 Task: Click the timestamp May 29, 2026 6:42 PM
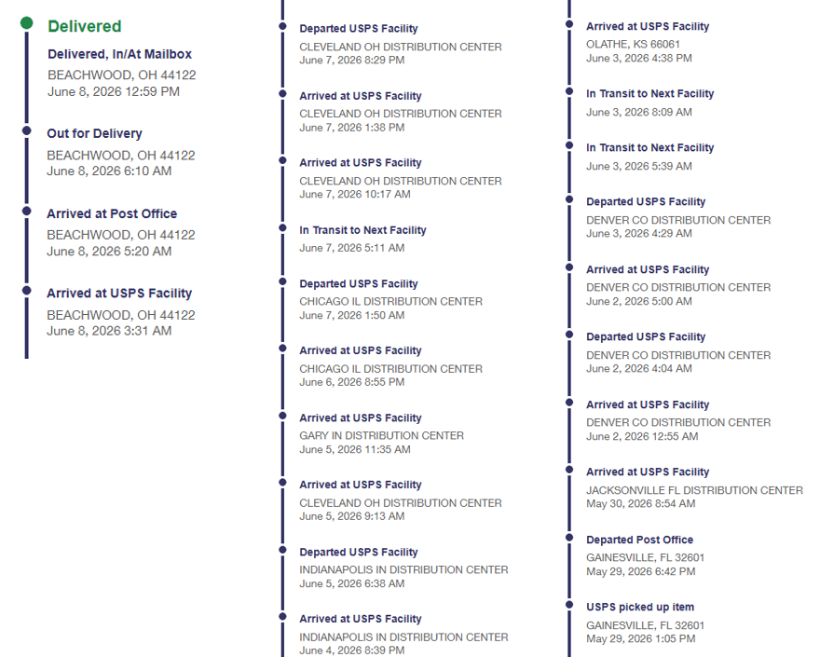pyautogui.click(x=641, y=572)
